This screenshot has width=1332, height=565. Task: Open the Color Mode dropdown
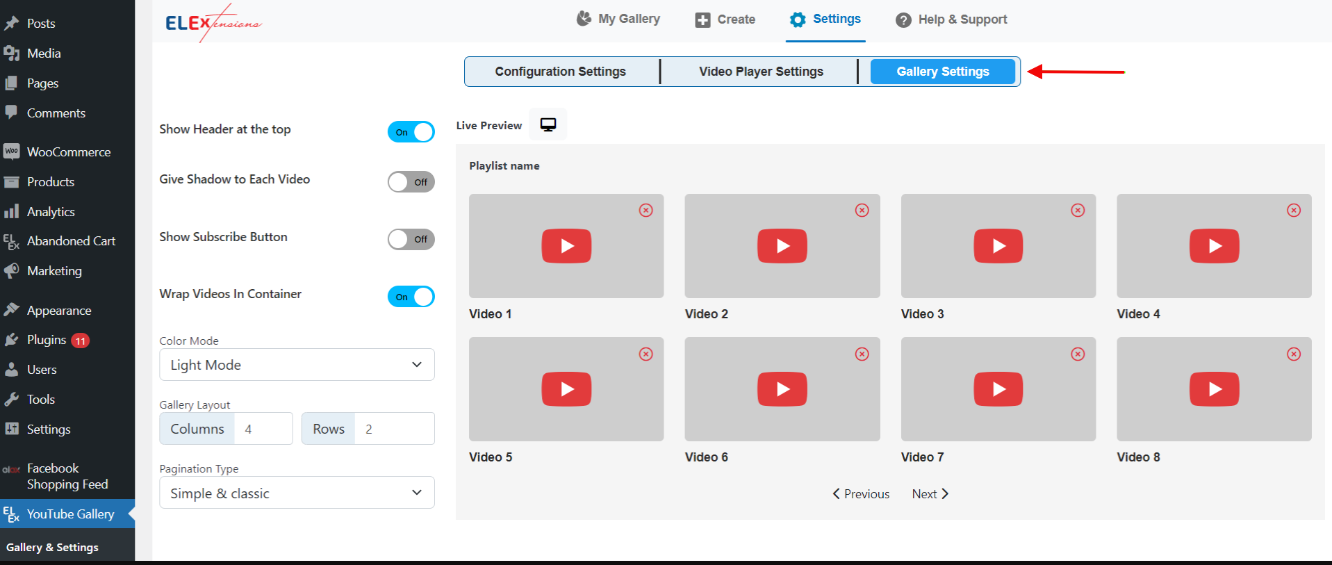click(x=297, y=365)
